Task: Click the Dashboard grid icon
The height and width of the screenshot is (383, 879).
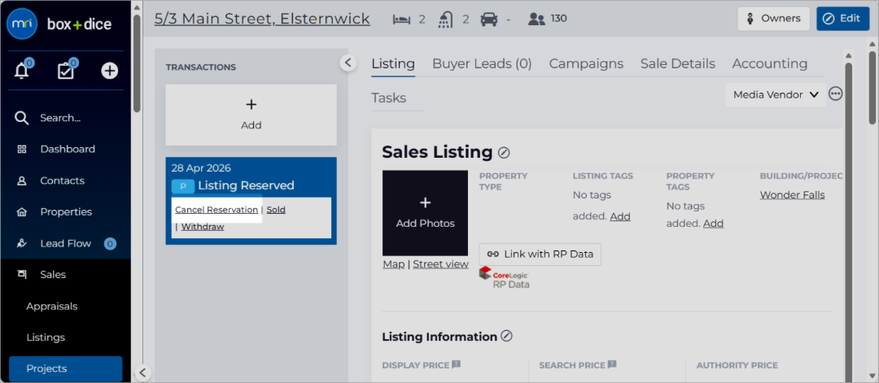Action: click(x=22, y=150)
